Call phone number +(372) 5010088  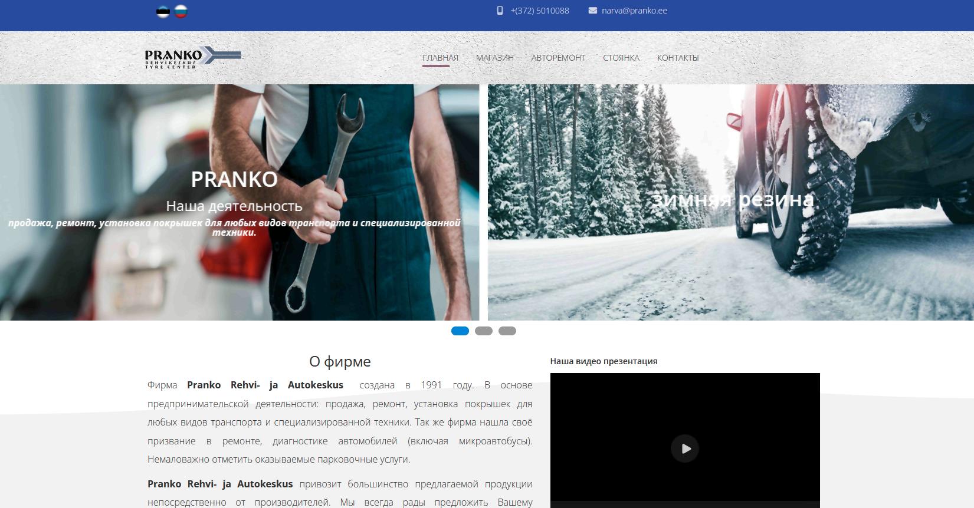[x=540, y=11]
